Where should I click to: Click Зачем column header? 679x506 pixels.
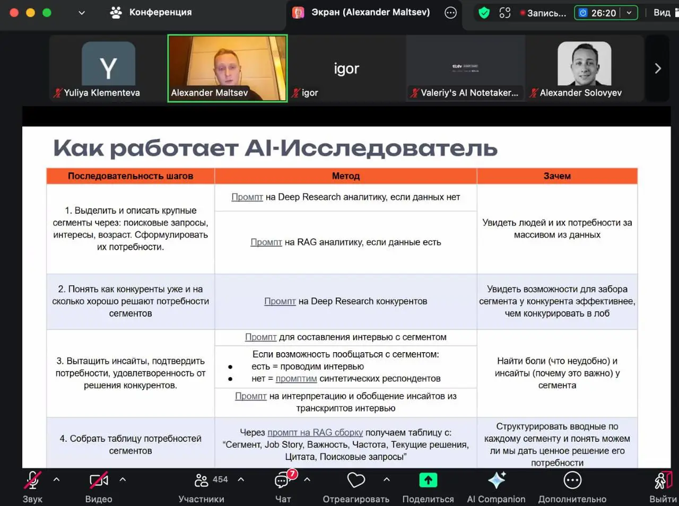(x=557, y=176)
